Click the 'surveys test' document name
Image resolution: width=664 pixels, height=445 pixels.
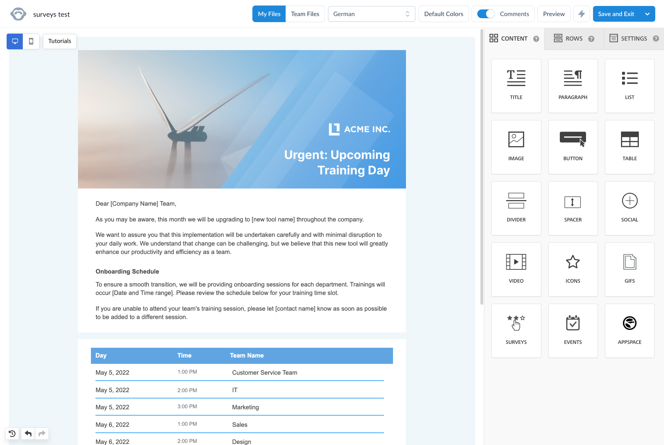pos(51,14)
